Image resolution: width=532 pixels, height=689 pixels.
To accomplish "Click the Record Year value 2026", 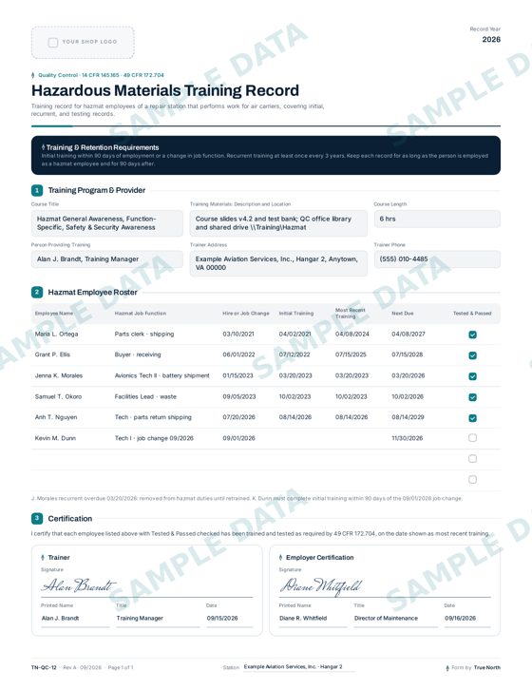I will 491,40.
